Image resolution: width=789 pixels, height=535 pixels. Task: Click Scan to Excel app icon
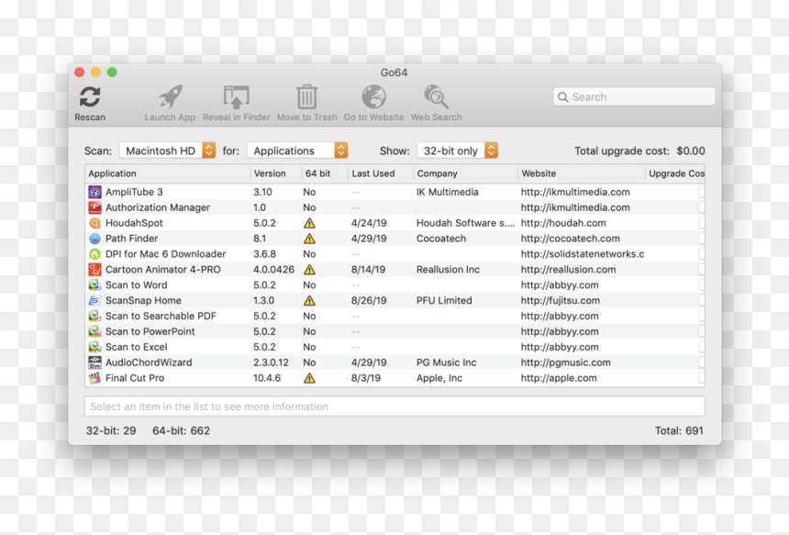(94, 347)
